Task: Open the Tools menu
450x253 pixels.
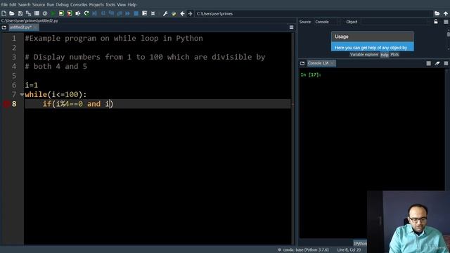Action: [110, 5]
